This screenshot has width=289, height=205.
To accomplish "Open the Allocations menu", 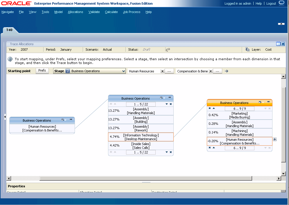I will [75, 12].
